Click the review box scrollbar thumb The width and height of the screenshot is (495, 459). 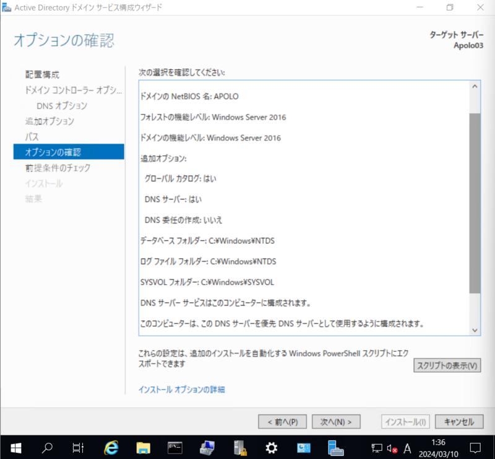coord(475,203)
